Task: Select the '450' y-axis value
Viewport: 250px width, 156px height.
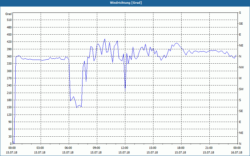Action: click(9, 35)
